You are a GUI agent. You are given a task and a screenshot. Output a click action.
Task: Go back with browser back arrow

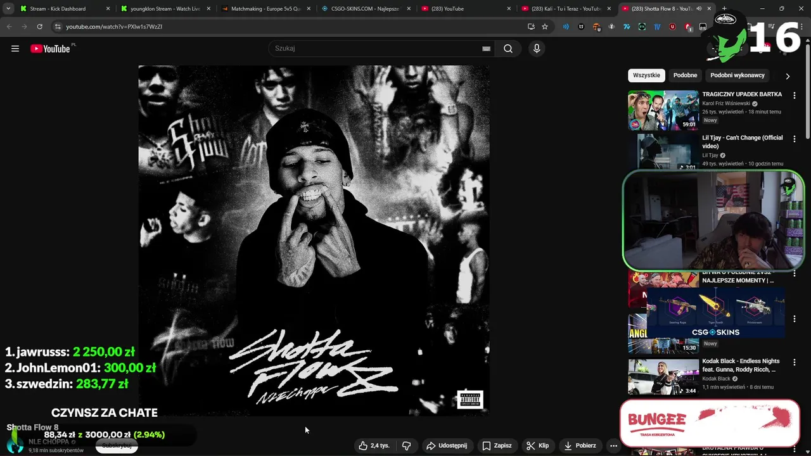(x=9, y=27)
